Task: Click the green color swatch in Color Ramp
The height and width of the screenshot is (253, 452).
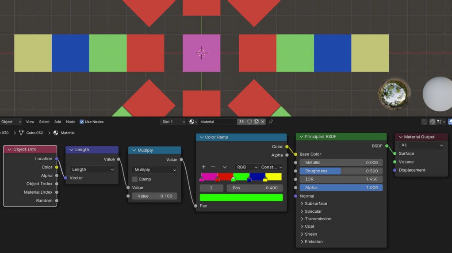Action: 241,197
